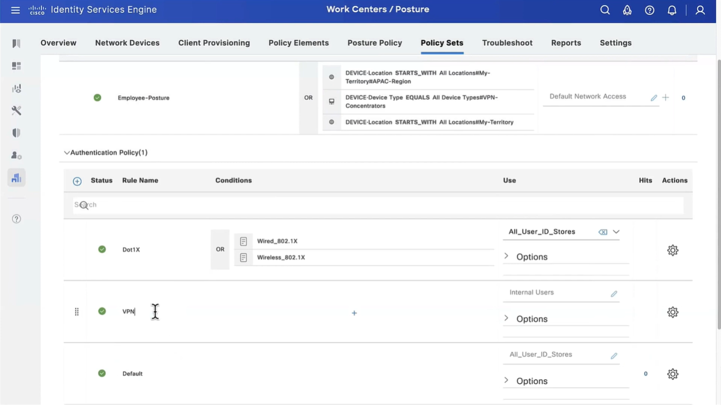Open the help question mark icon in header

coord(649,10)
